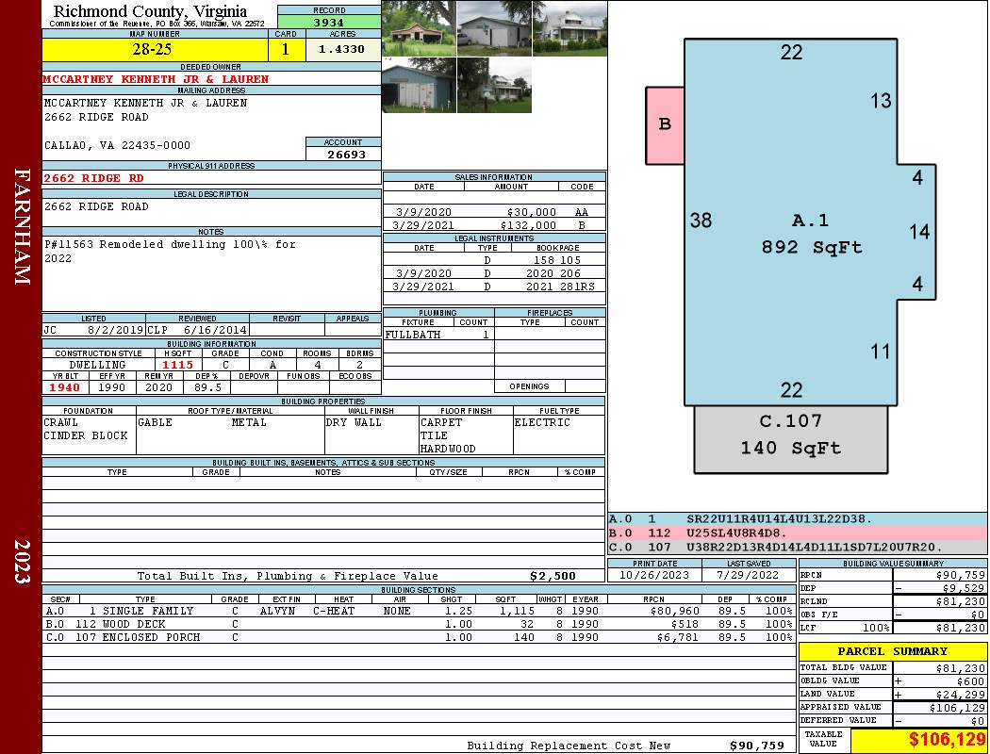This screenshot has width=990, height=754.
Task: Select the A.0 Single Family building section row
Action: [x=415, y=611]
